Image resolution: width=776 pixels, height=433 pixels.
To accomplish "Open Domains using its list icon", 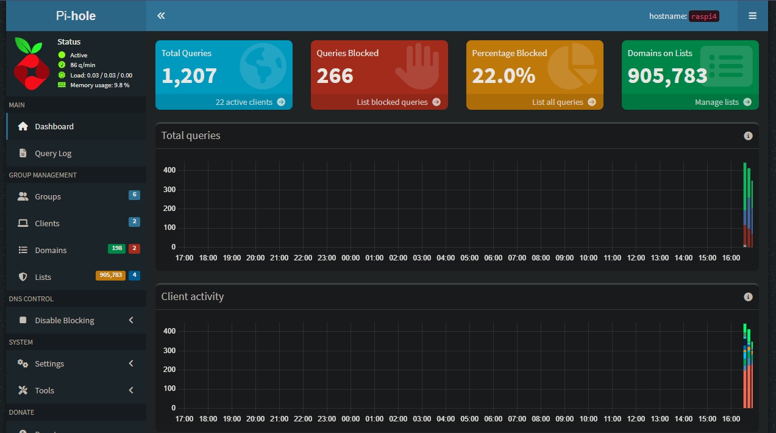I will pos(23,249).
